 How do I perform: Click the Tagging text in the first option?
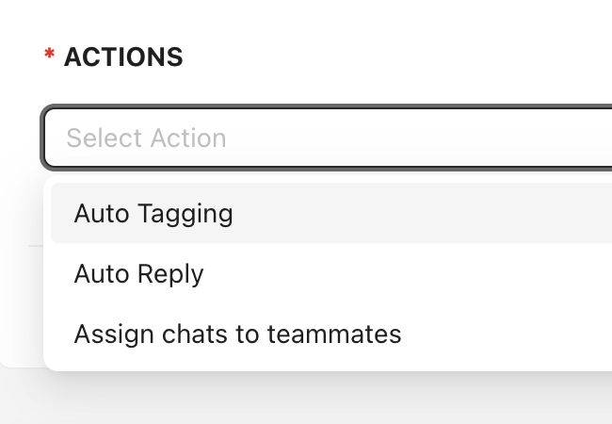(185, 214)
